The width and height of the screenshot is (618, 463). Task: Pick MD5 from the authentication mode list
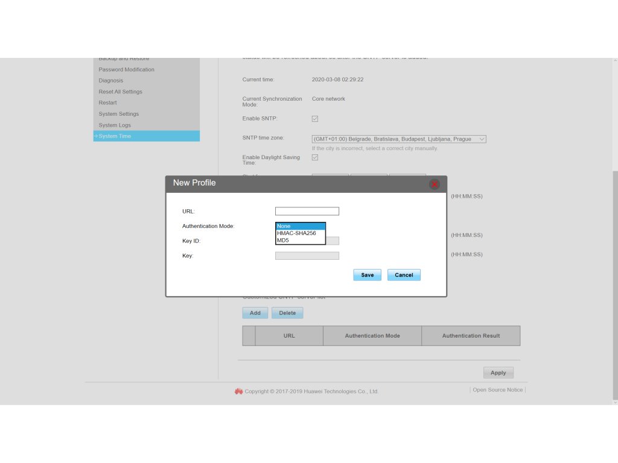click(300, 241)
